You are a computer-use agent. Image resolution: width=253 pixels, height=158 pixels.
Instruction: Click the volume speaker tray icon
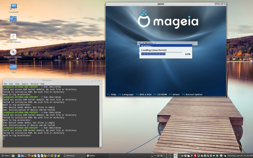[214, 156]
